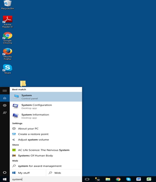This screenshot has height=182, width=156.
Task: Open the System Configuration desktop app result
Action: [46, 106]
